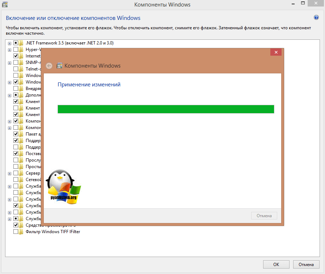Maximize the Компоненты Windows main window
Screen dimensions: 325x274
pos(303,3)
